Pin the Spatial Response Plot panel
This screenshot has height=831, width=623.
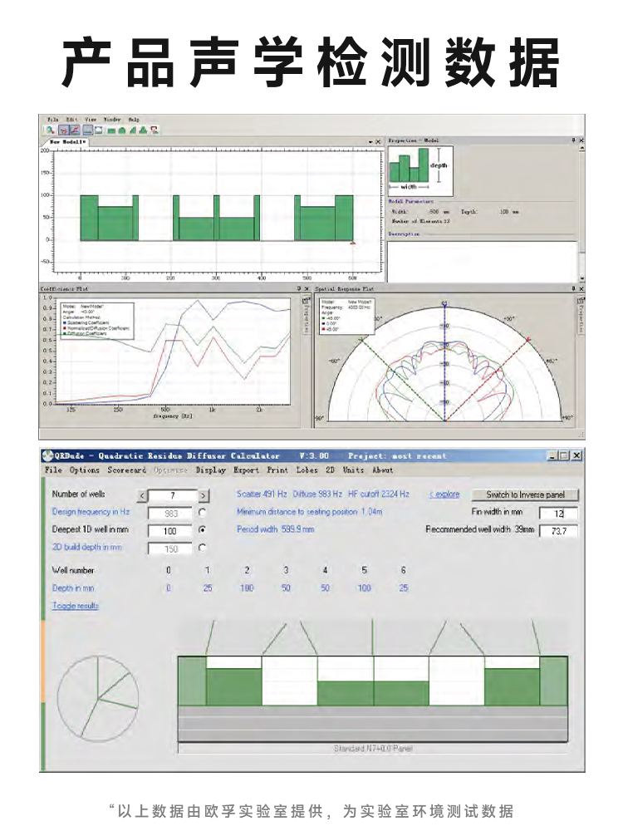click(x=574, y=289)
